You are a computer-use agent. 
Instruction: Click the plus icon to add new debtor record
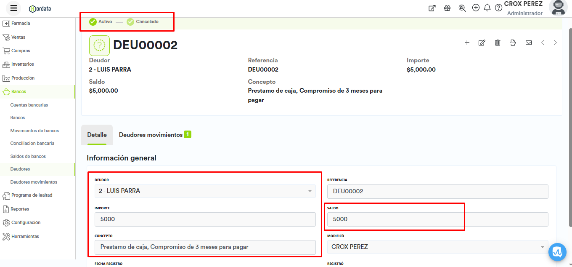tap(467, 43)
